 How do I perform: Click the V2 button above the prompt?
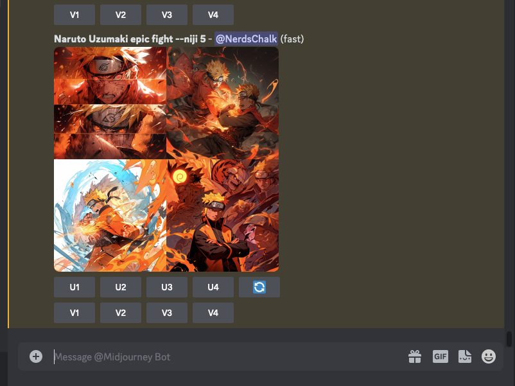121,15
